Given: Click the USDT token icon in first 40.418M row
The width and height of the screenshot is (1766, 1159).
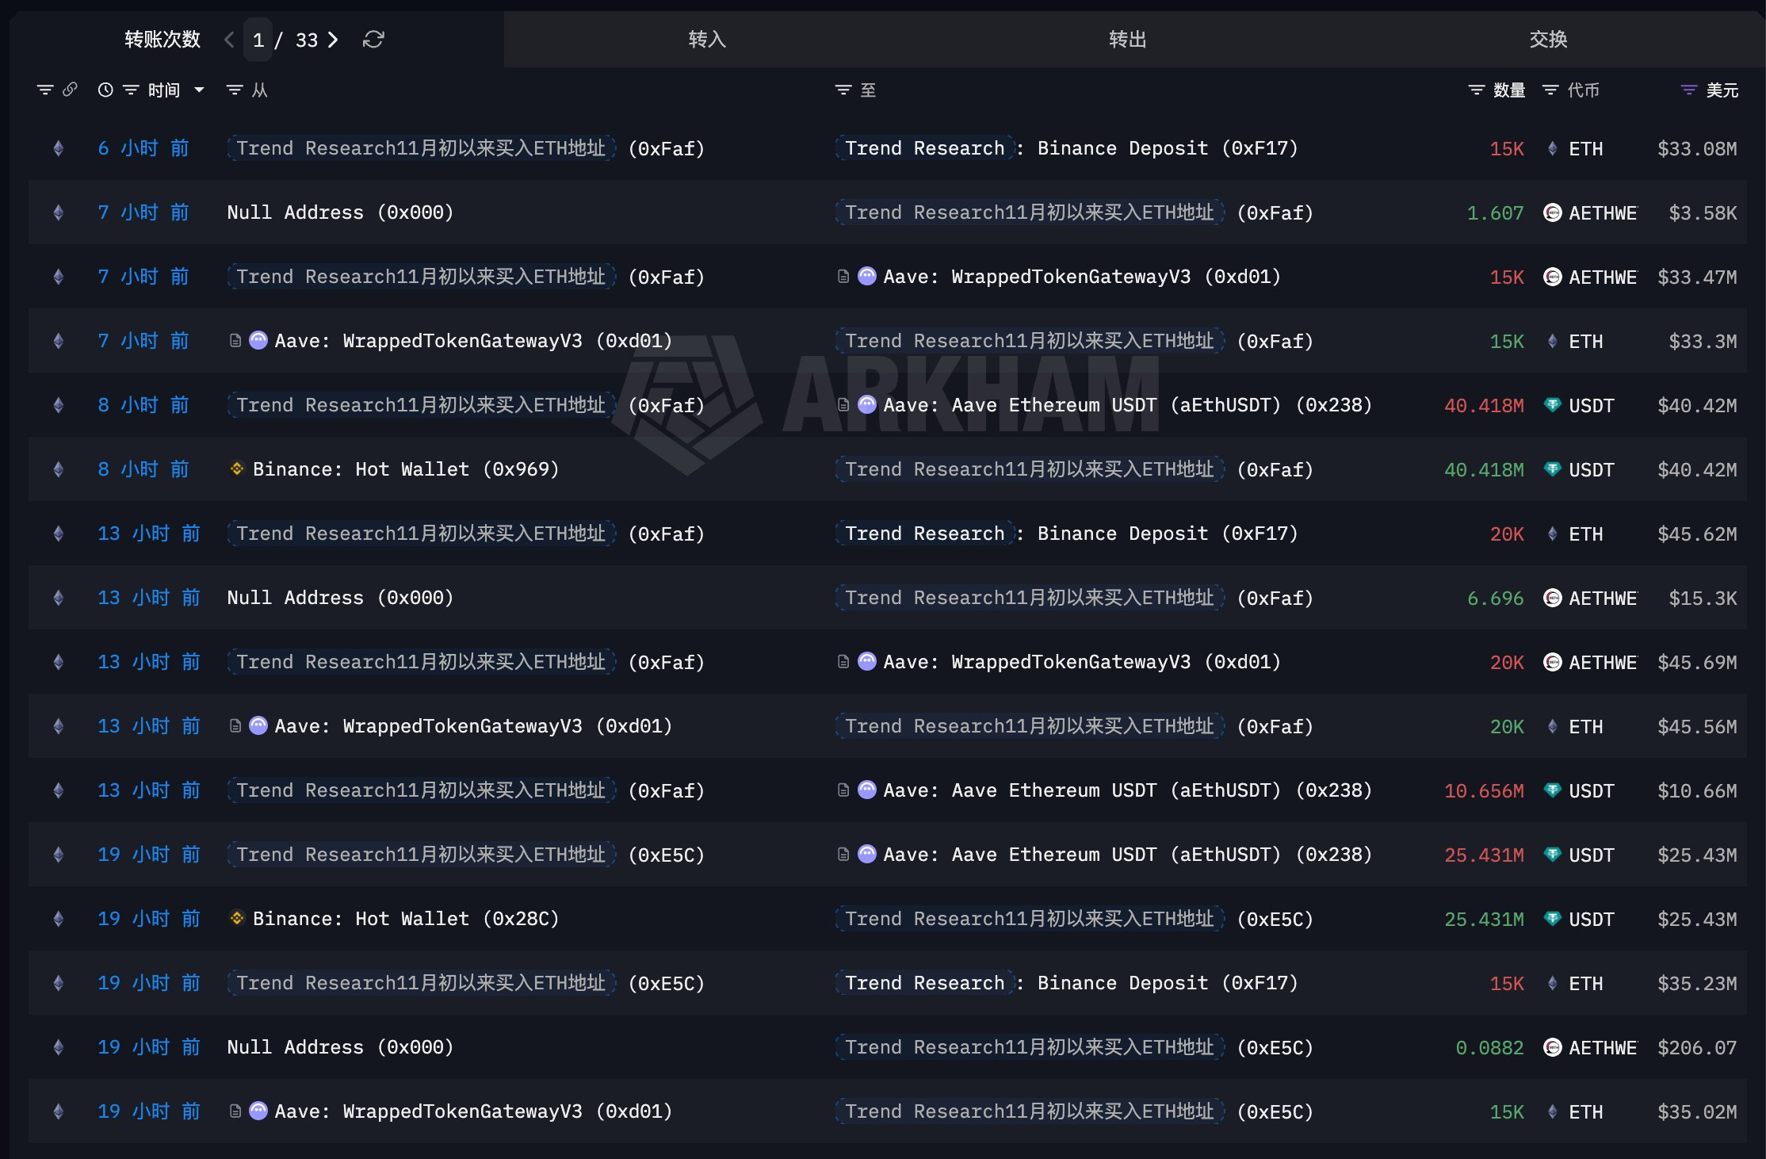Looking at the screenshot, I should click(1552, 405).
